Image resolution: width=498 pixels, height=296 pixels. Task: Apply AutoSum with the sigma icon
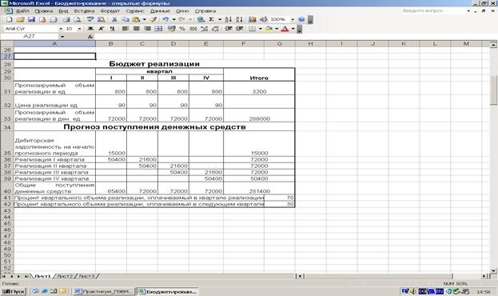point(211,20)
